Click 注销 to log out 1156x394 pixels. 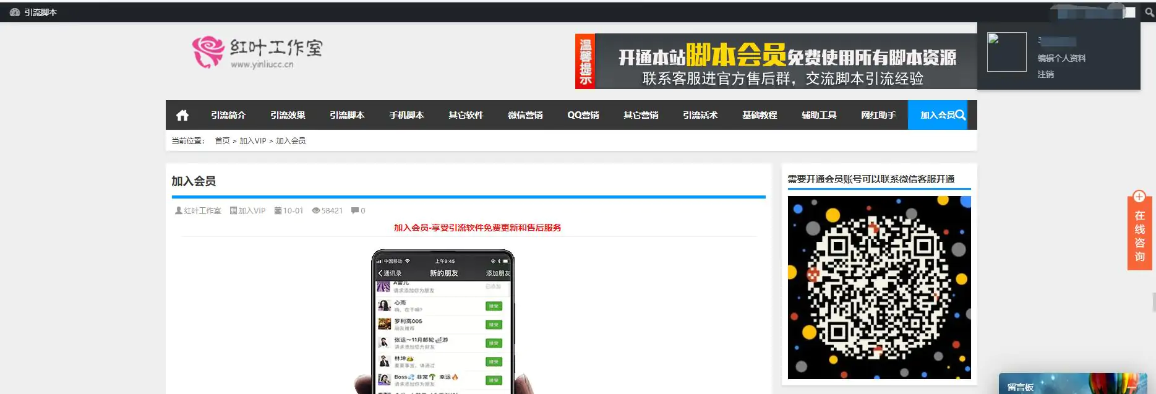pyautogui.click(x=1045, y=74)
